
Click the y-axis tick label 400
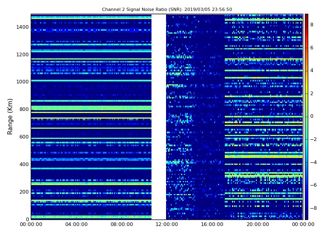click(24, 164)
